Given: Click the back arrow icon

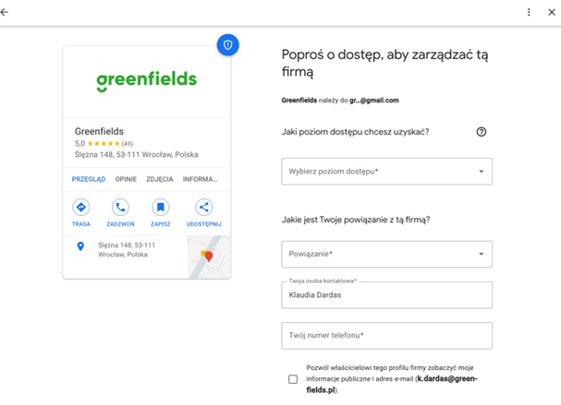Looking at the screenshot, I should [x=6, y=12].
